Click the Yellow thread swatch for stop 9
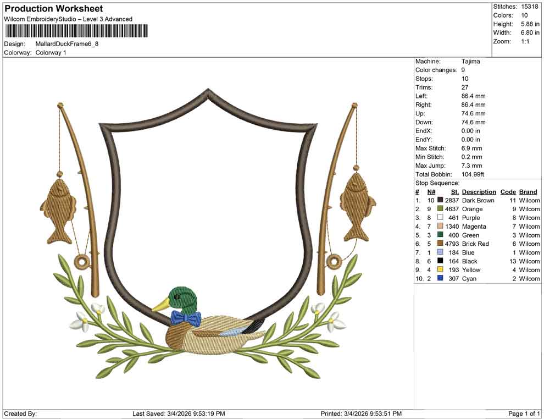Screen dimensions: 544x419 coord(439,270)
